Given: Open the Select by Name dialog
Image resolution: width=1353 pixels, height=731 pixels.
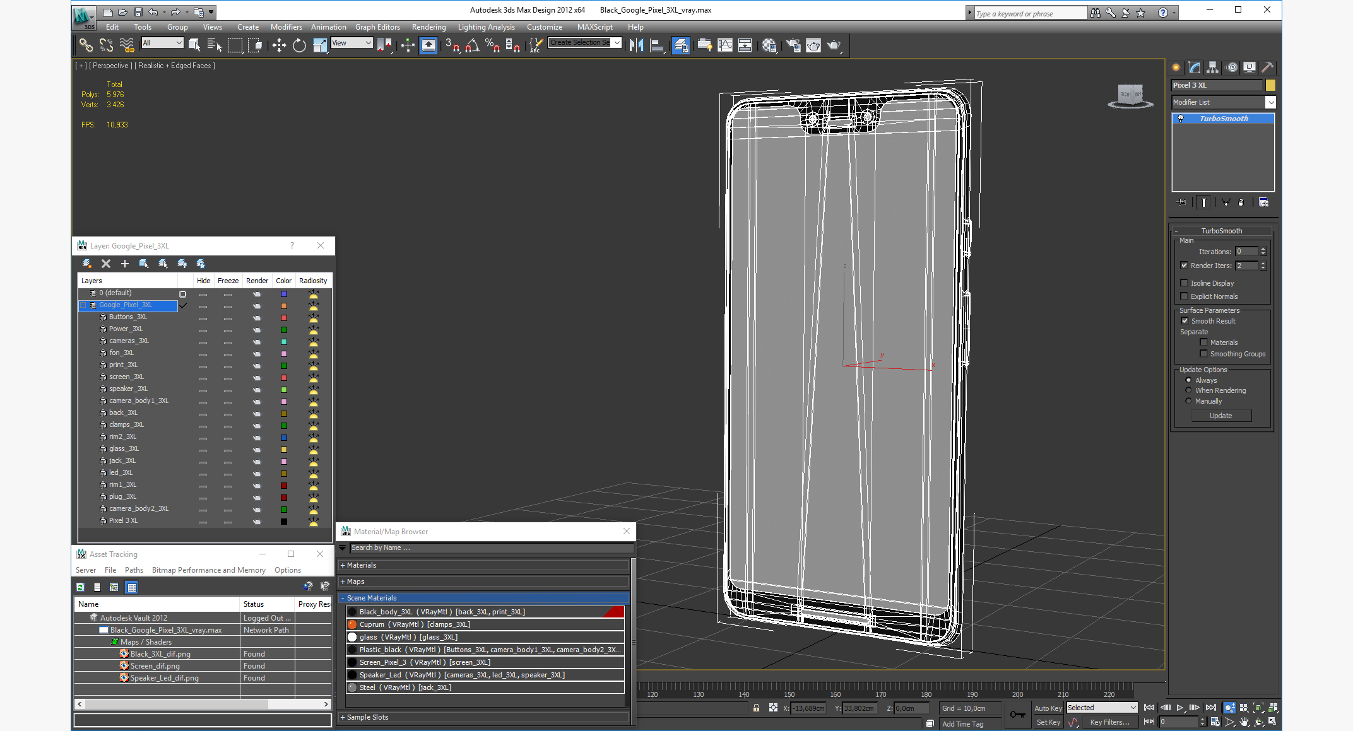Looking at the screenshot, I should [x=215, y=45].
